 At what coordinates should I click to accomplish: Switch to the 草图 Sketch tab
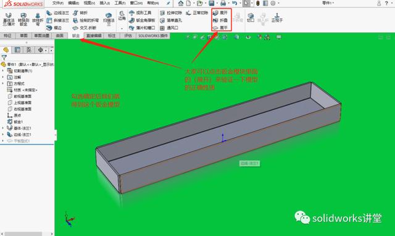click(23, 36)
